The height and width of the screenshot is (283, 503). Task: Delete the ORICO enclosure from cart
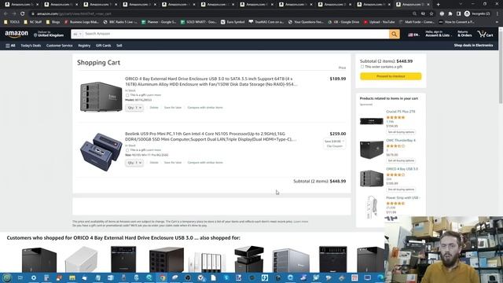[154, 108]
